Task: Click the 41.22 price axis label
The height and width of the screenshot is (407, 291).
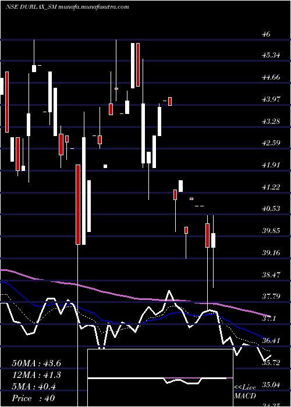Action: pos(271,187)
